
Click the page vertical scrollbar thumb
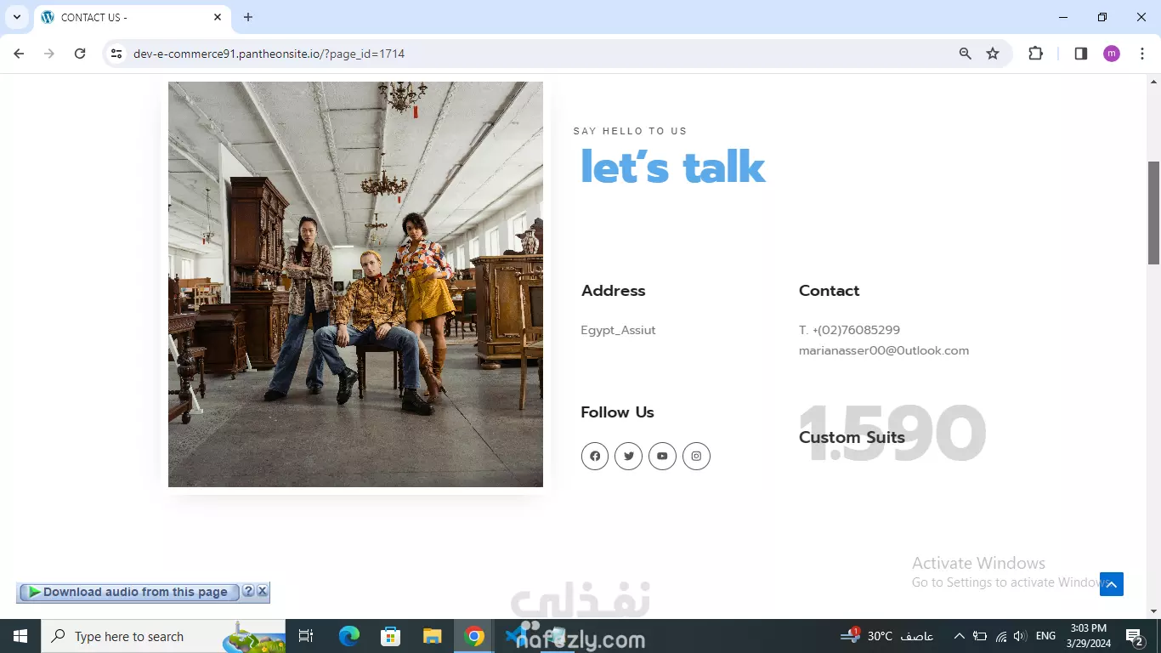click(1153, 213)
